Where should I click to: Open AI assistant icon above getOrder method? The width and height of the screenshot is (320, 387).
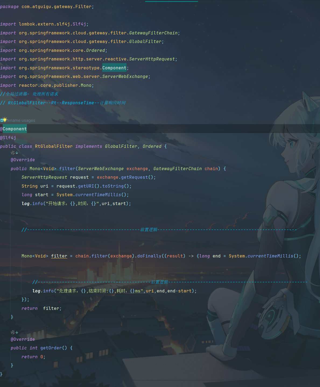pyautogui.click(x=13, y=332)
